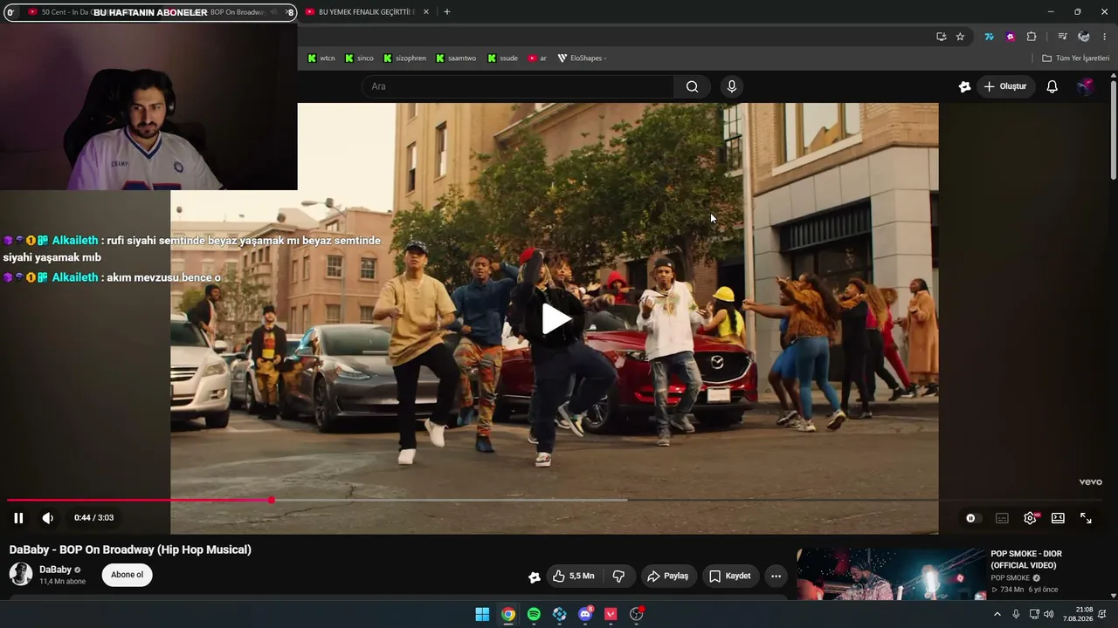This screenshot has width=1118, height=628.
Task: Click Chrome icon in taskbar
Action: click(507, 614)
